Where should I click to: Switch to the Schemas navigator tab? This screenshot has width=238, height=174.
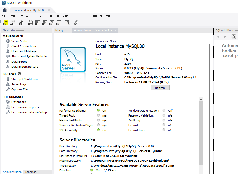31,172
